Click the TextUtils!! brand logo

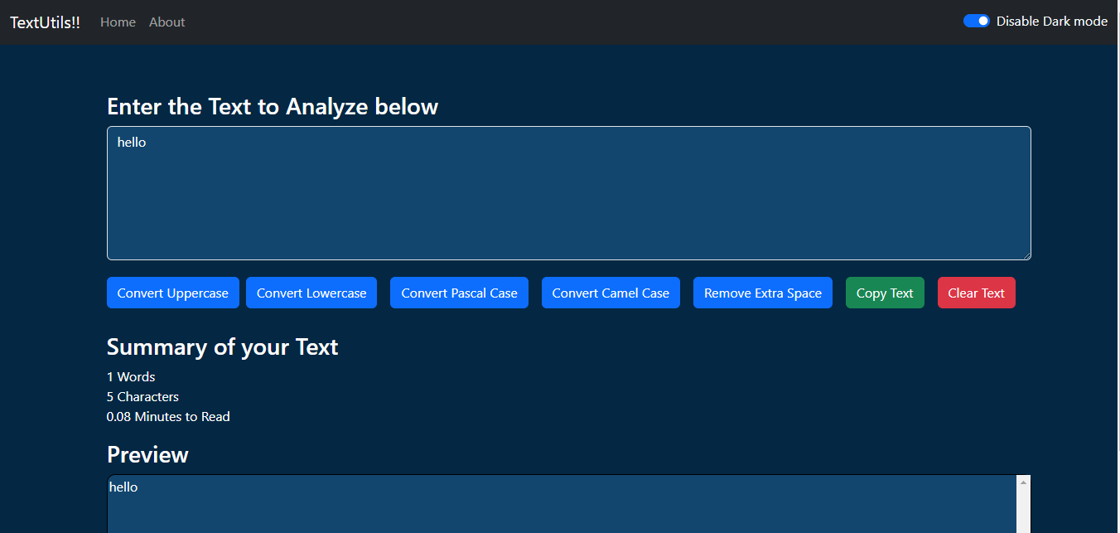click(x=45, y=22)
